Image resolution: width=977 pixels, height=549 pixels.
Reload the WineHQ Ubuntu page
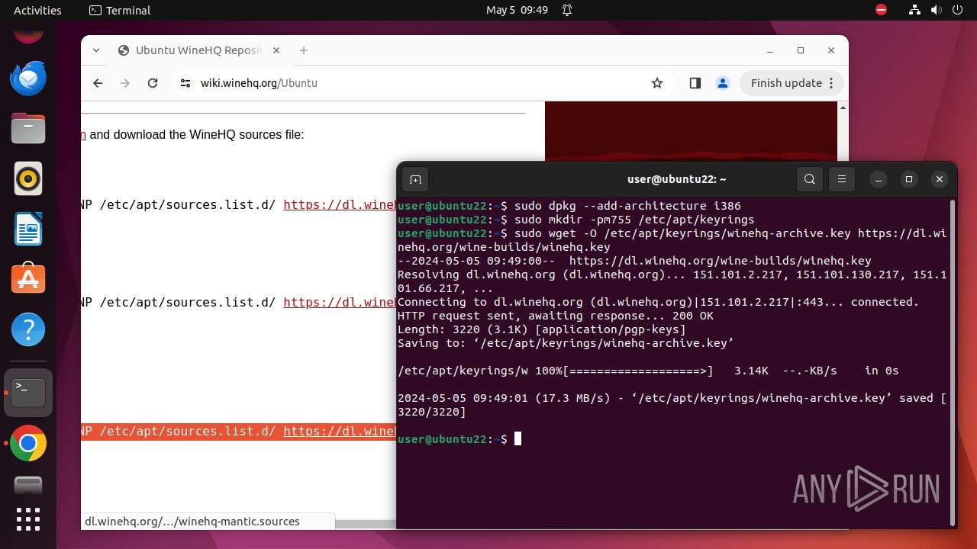click(153, 83)
